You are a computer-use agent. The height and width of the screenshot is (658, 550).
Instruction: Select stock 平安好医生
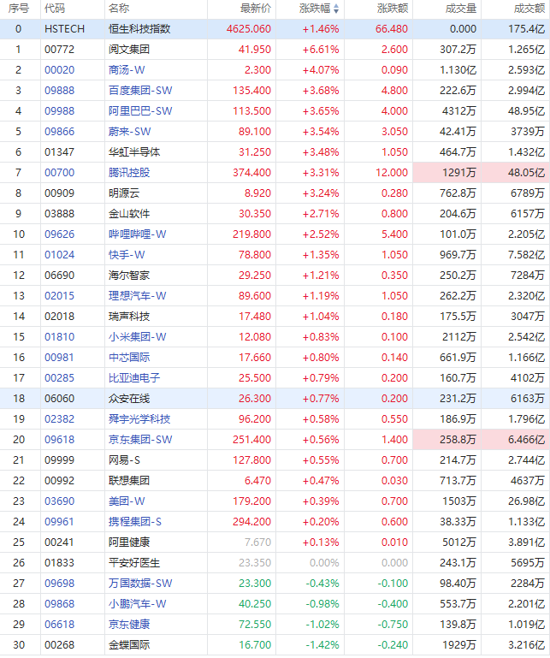[x=134, y=563]
